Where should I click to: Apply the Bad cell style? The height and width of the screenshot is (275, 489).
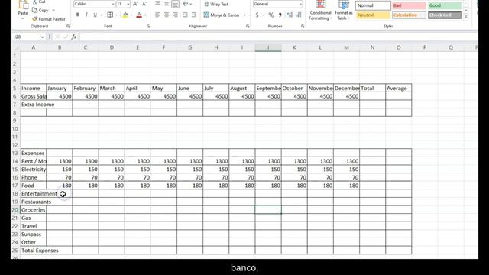click(409, 5)
